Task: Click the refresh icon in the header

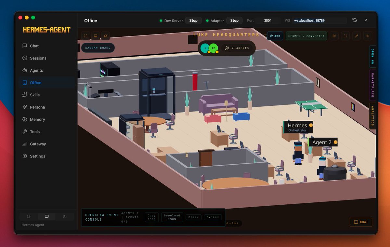Action: (x=355, y=20)
